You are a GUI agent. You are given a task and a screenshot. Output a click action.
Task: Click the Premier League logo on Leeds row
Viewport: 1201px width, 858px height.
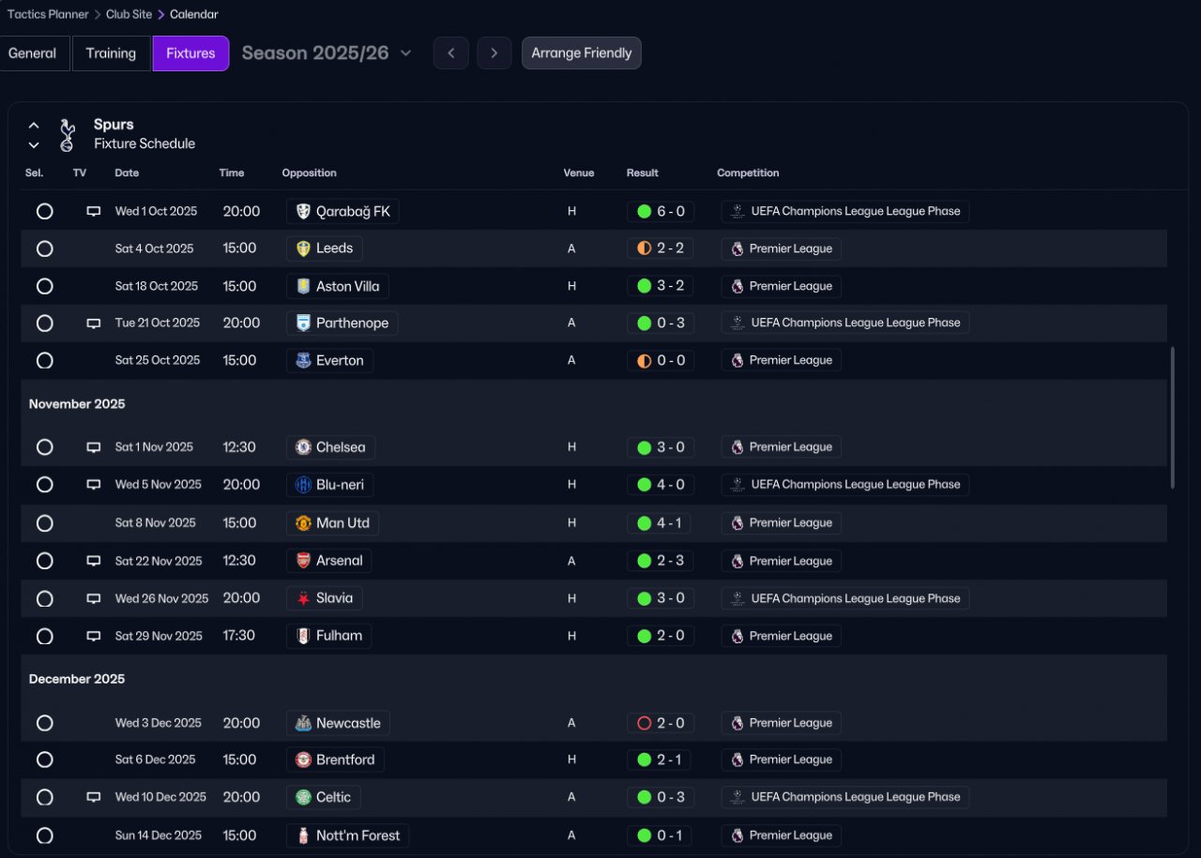(x=737, y=248)
